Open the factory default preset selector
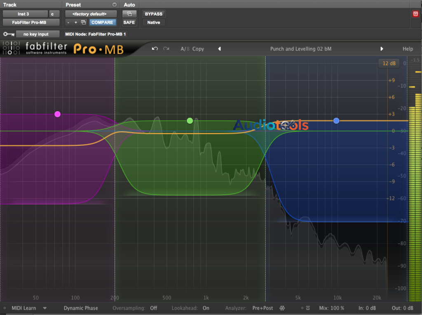Image resolution: width=422 pixels, height=315 pixels. [x=91, y=14]
